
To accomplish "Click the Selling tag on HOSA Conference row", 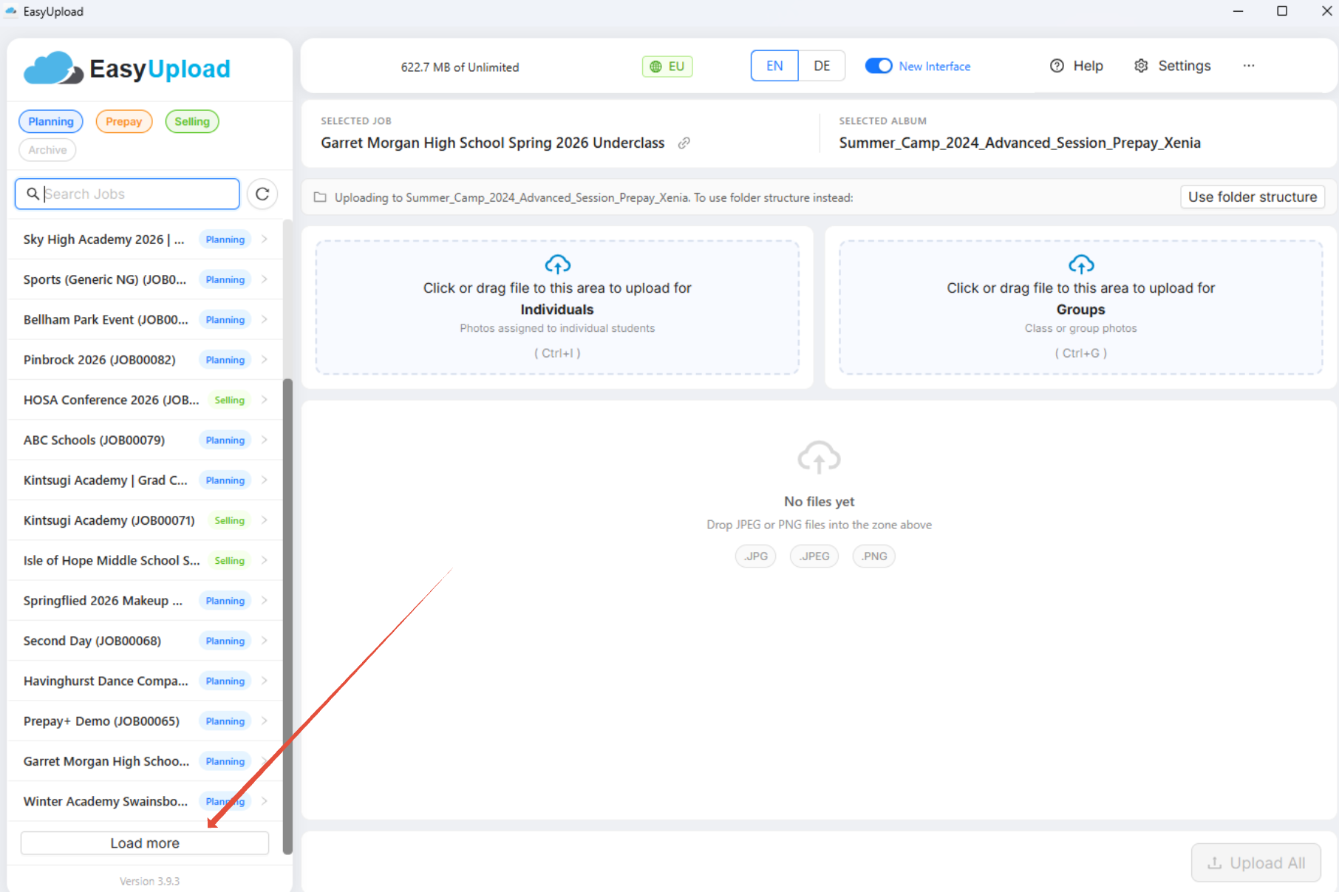I will 229,400.
